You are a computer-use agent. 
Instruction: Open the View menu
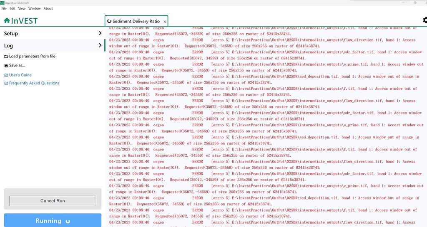[22, 8]
